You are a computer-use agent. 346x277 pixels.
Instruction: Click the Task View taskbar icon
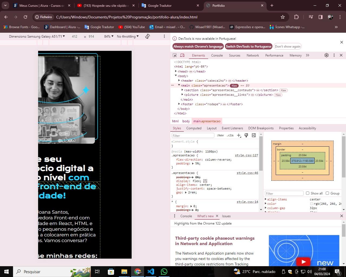[97, 272]
